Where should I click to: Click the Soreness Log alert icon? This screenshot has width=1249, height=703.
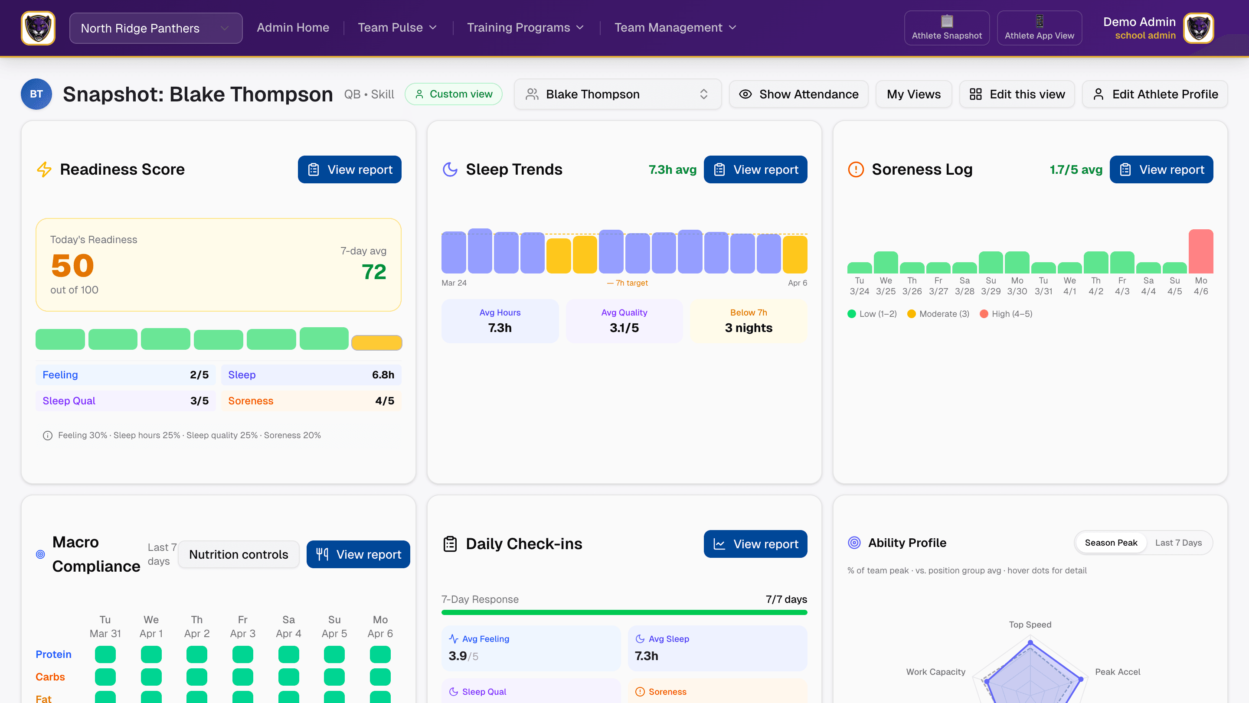point(856,169)
